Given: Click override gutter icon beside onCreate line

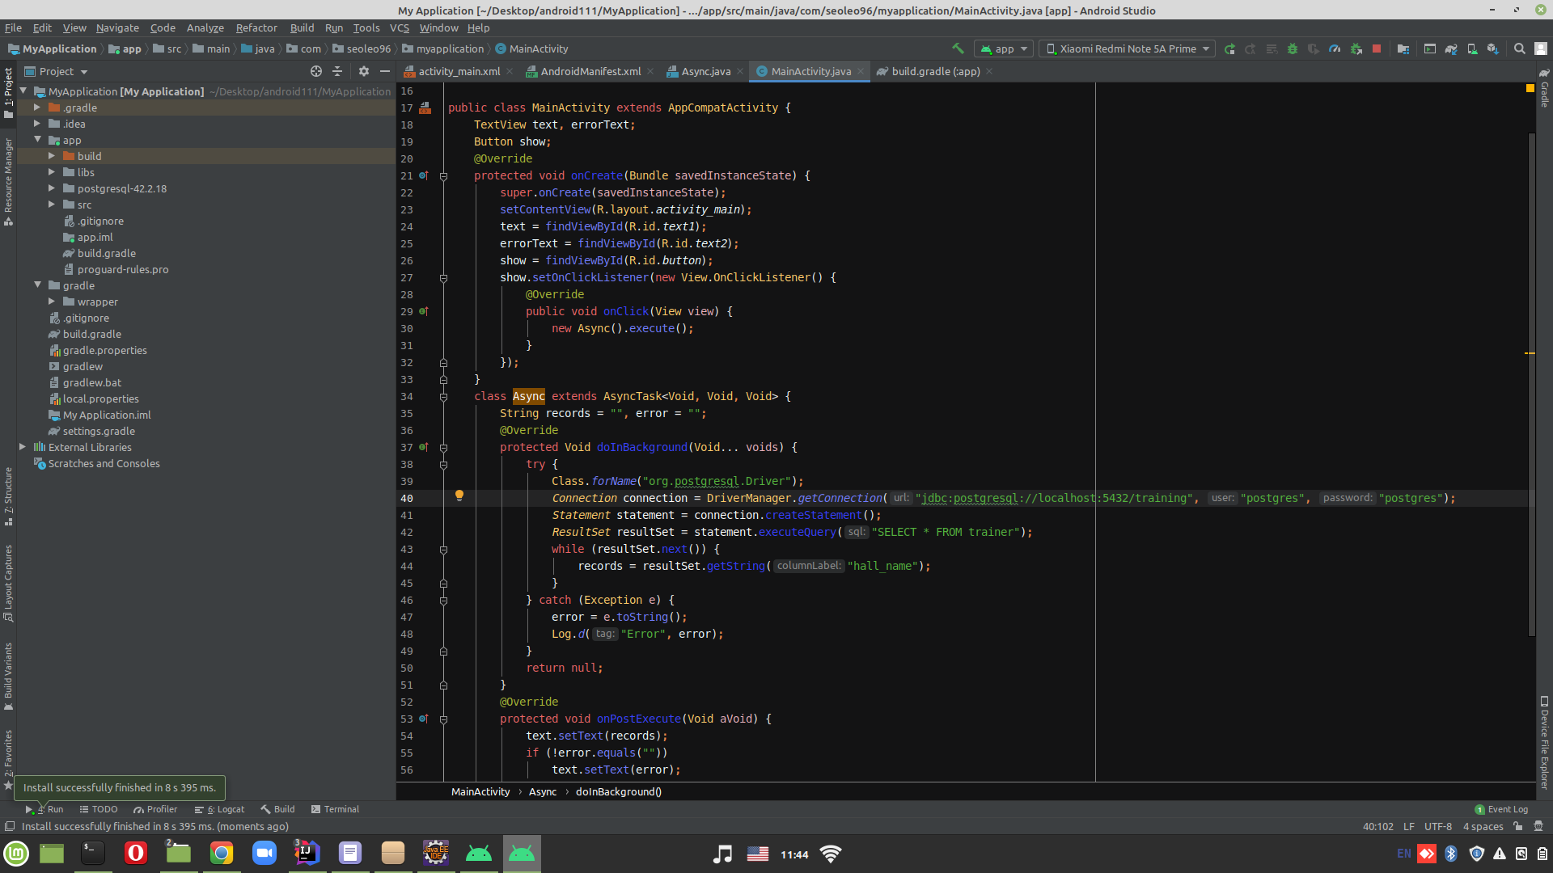Looking at the screenshot, I should click(x=424, y=175).
